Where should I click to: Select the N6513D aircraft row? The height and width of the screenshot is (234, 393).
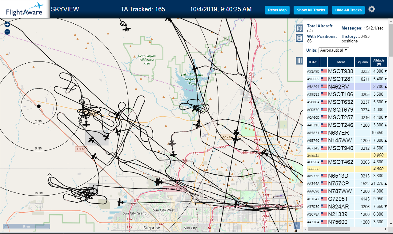click(347, 176)
